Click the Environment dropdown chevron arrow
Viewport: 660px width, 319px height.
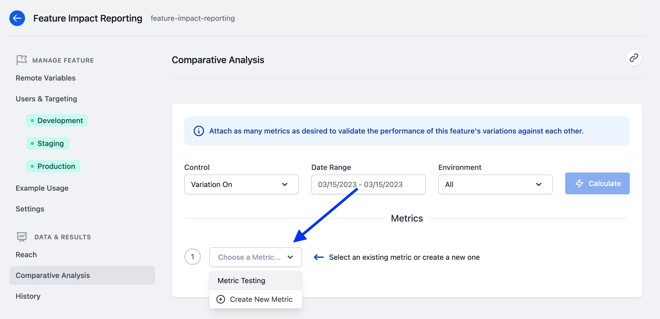(x=539, y=184)
